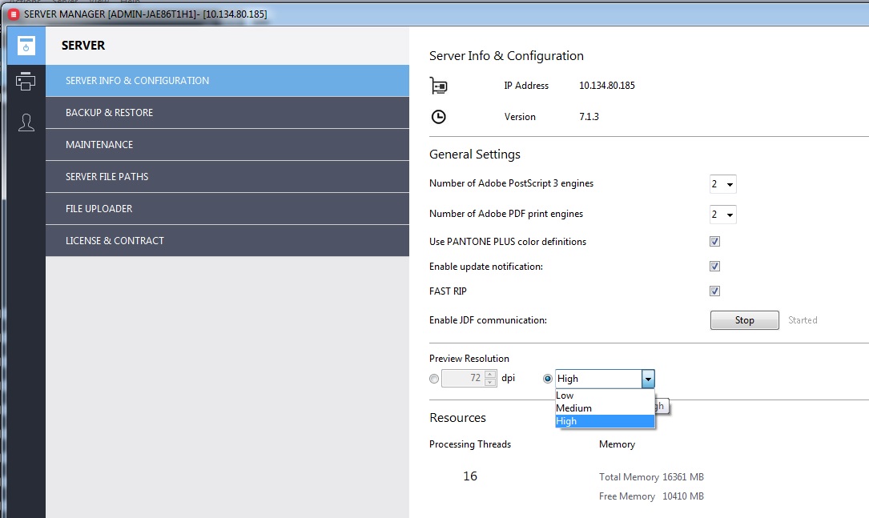Open the User section sidebar icon
The height and width of the screenshot is (518, 869).
(26, 122)
